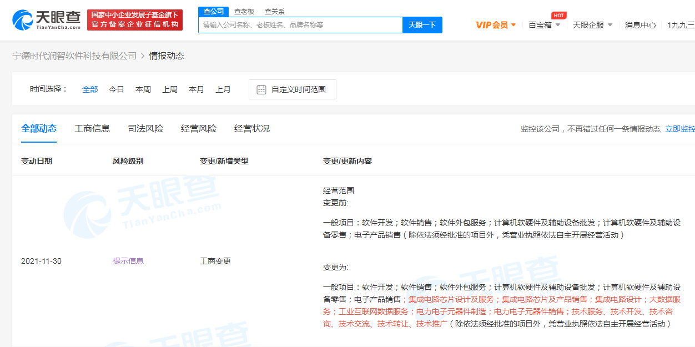Image resolution: width=695 pixels, height=347 pixels.
Task: Open the 自定义时间范围 picker button
Action: (x=293, y=89)
